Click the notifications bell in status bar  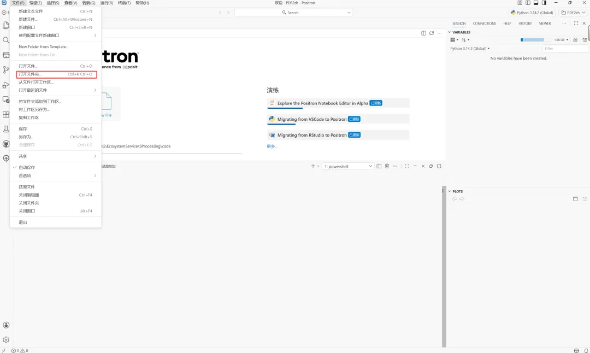(x=586, y=350)
